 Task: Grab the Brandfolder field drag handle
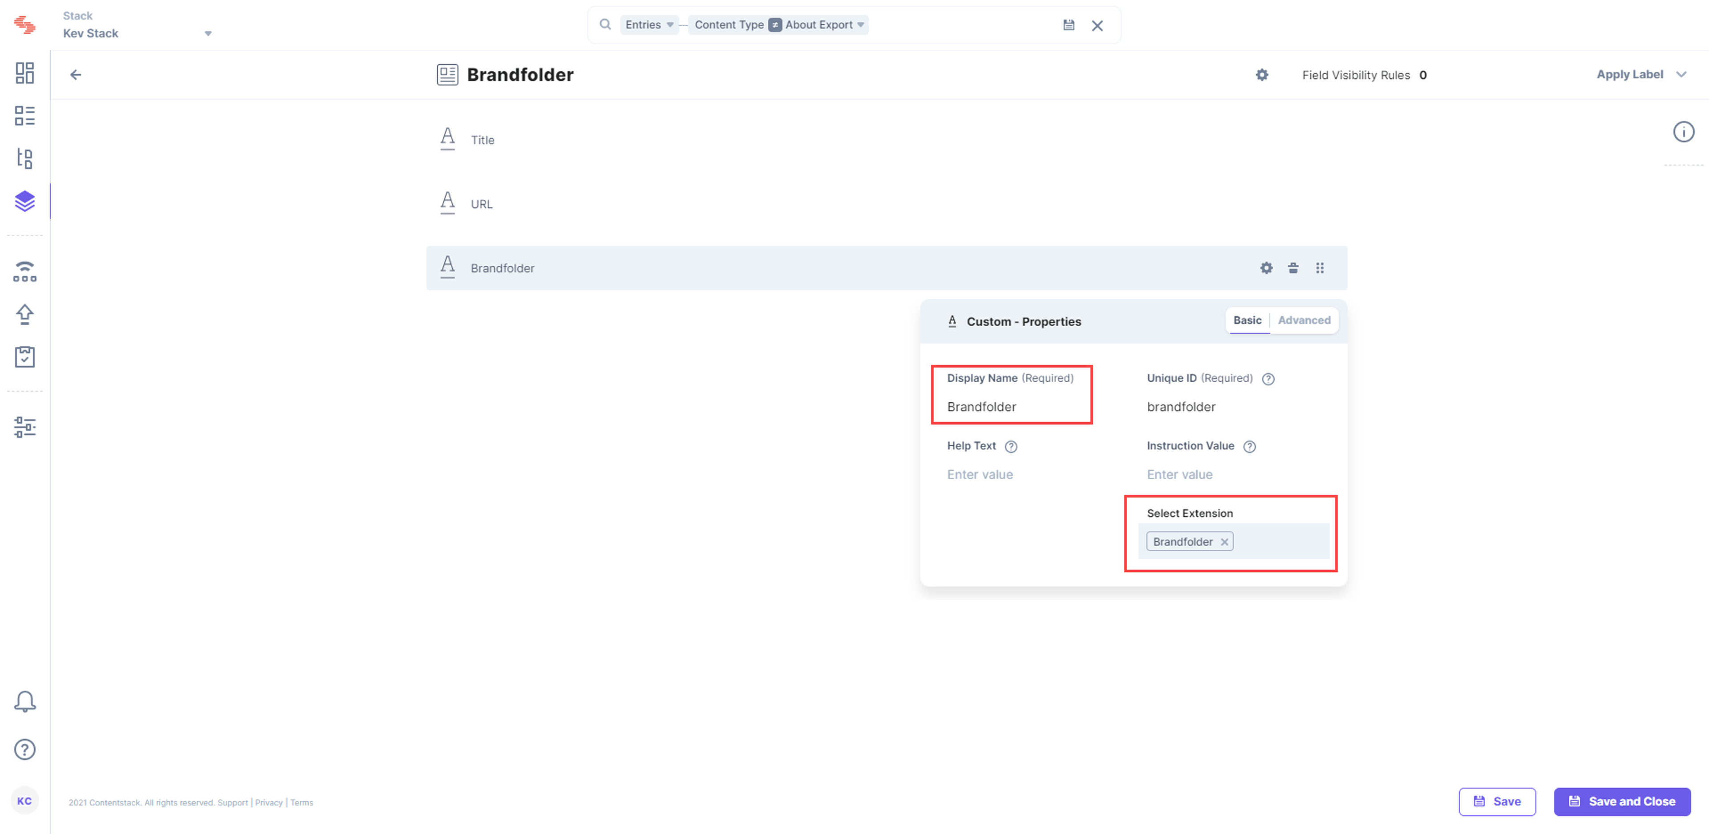pos(1320,268)
